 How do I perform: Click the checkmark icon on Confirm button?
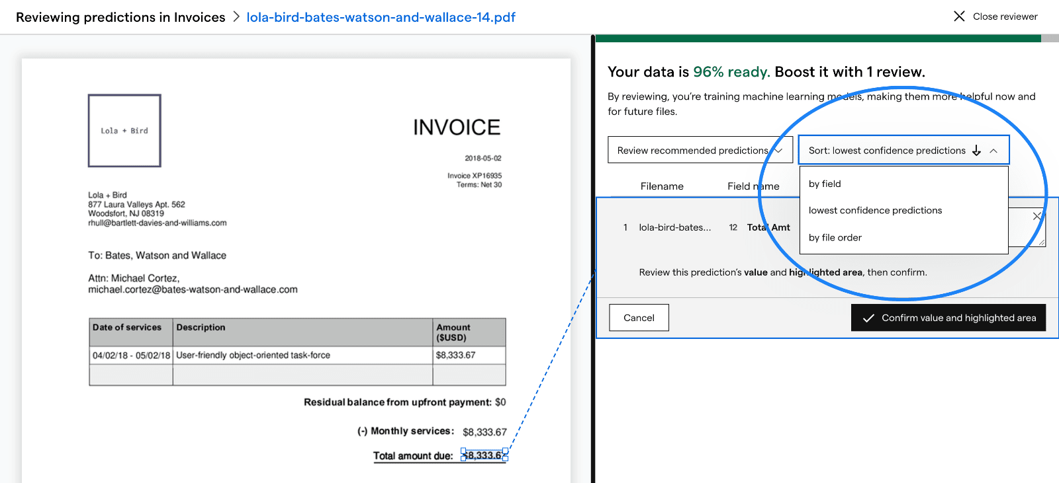[869, 318]
